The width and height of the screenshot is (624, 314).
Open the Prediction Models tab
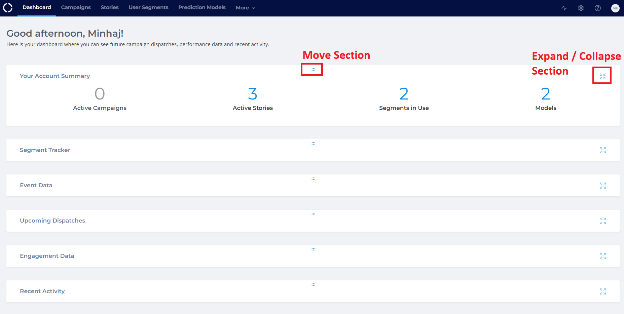(202, 7)
